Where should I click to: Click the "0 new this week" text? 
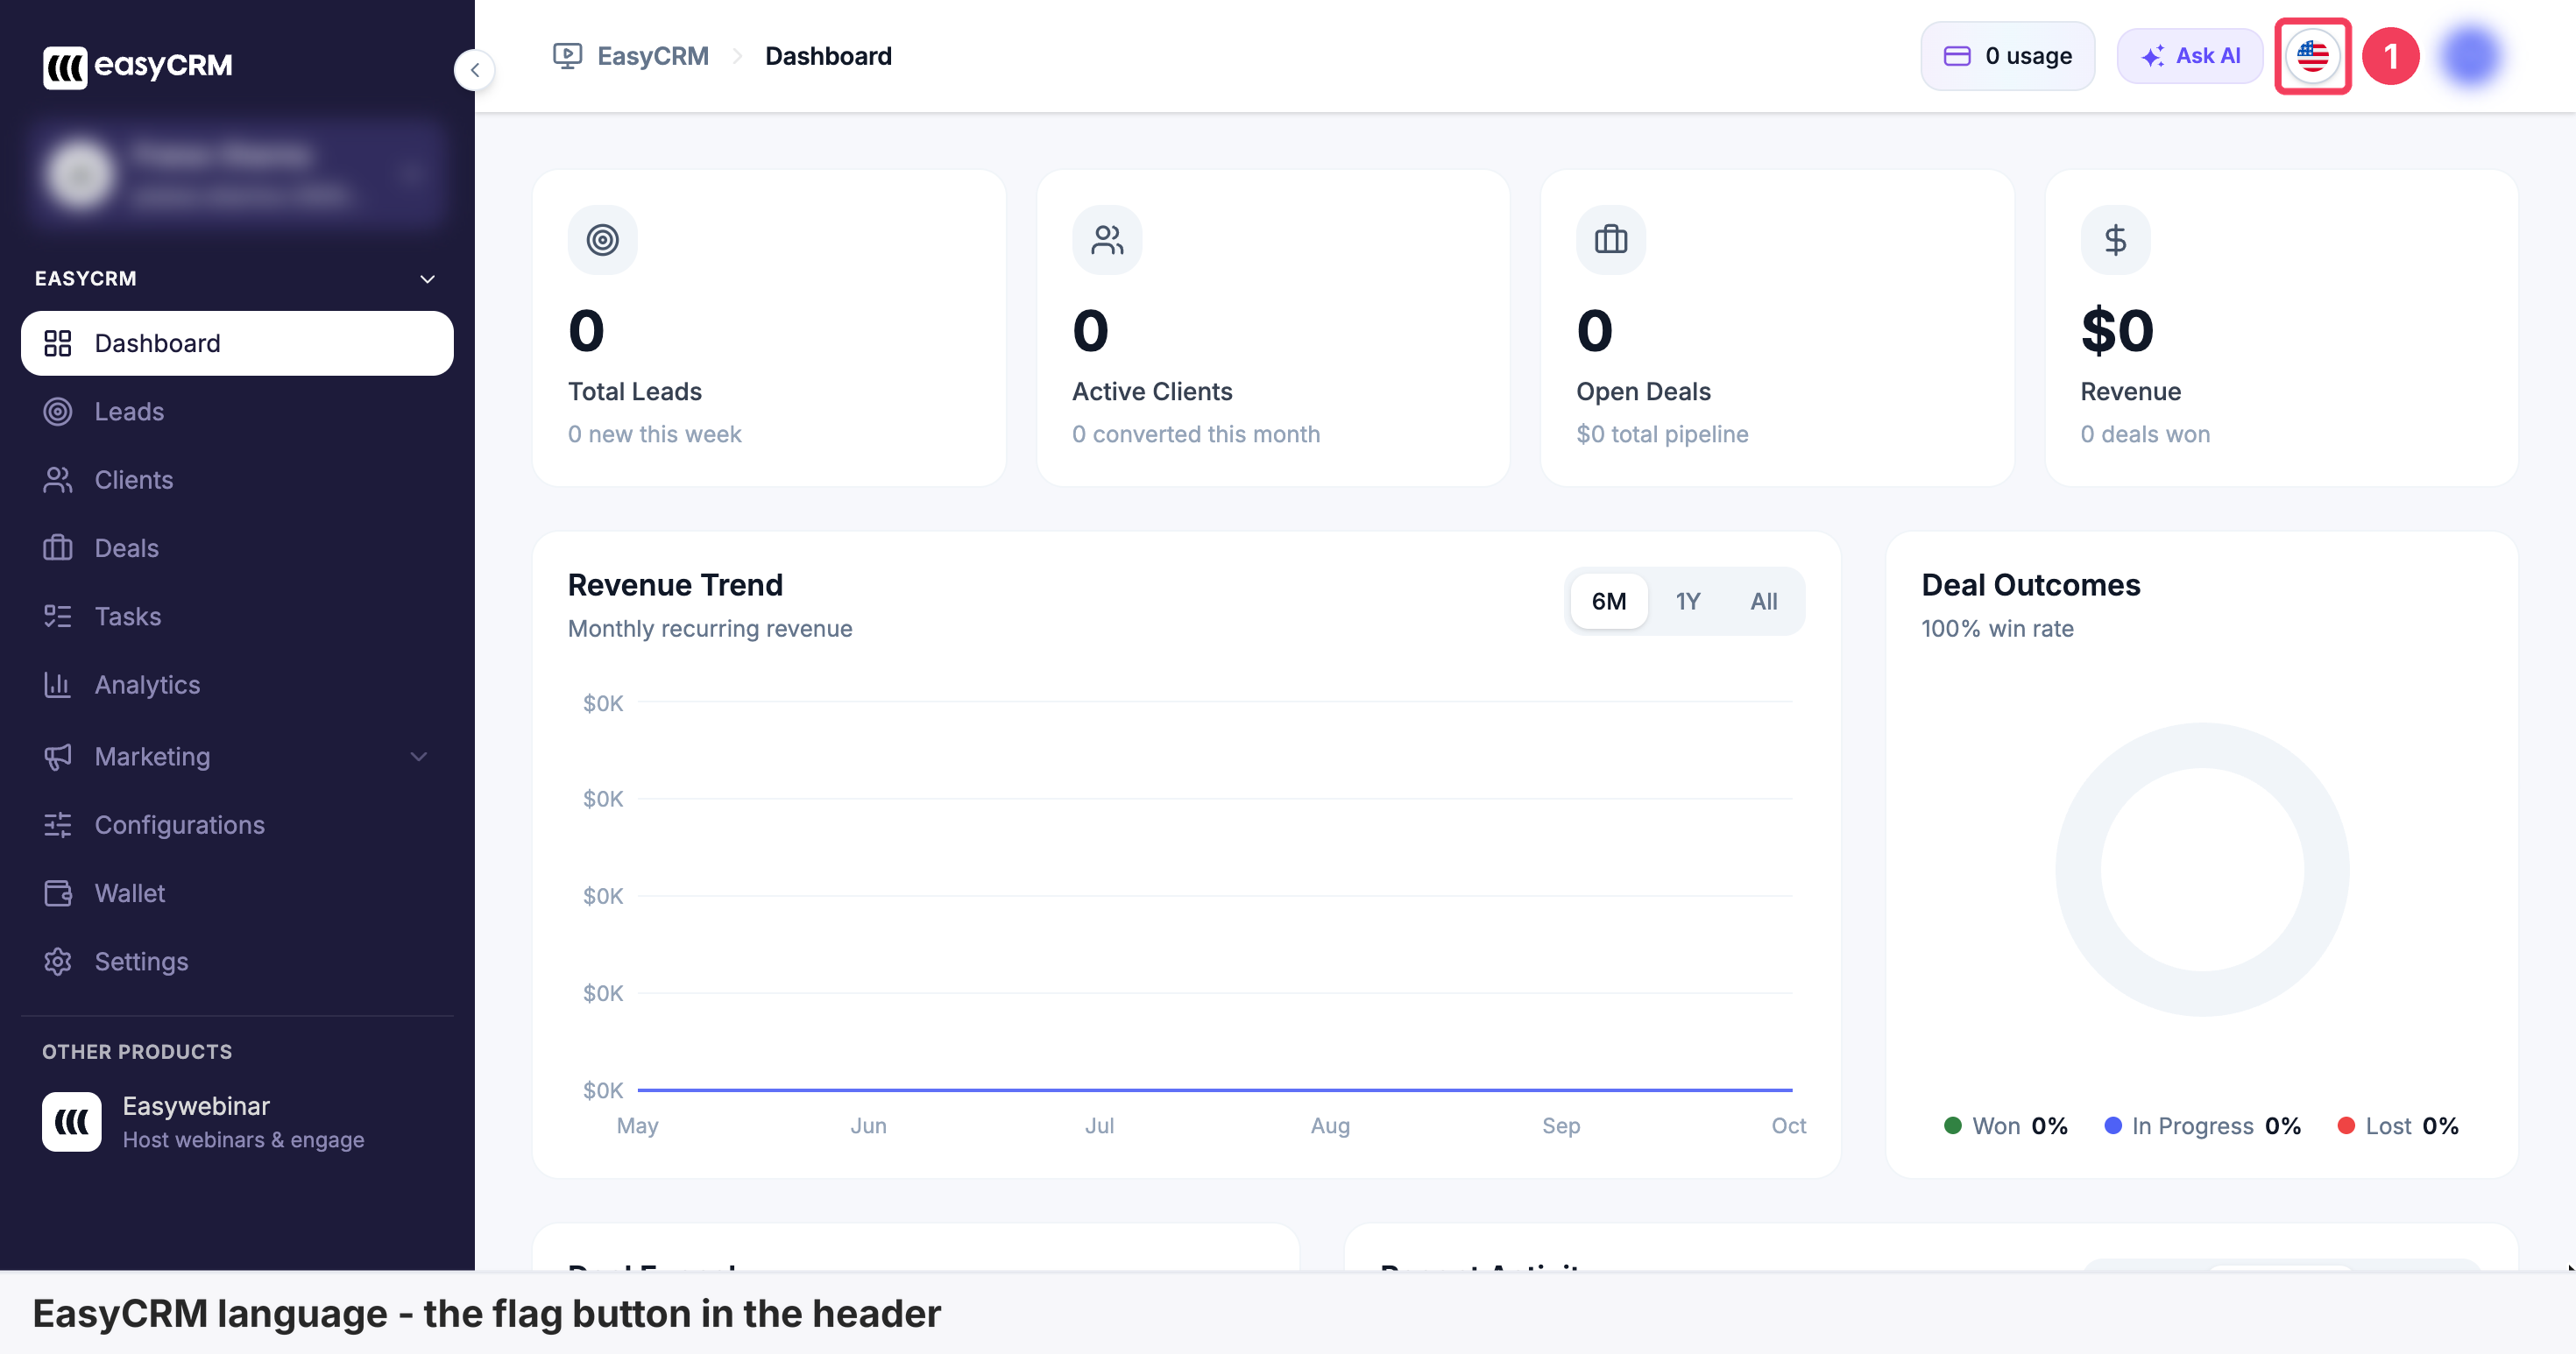pyautogui.click(x=654, y=434)
